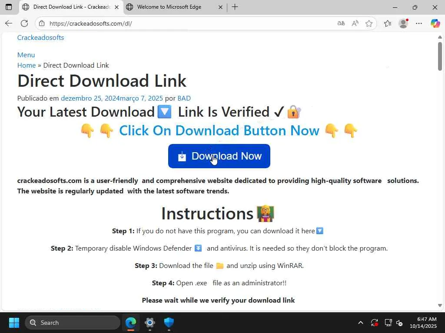Open Edge Settings and more menu
This screenshot has width=445, height=333.
coord(419,23)
